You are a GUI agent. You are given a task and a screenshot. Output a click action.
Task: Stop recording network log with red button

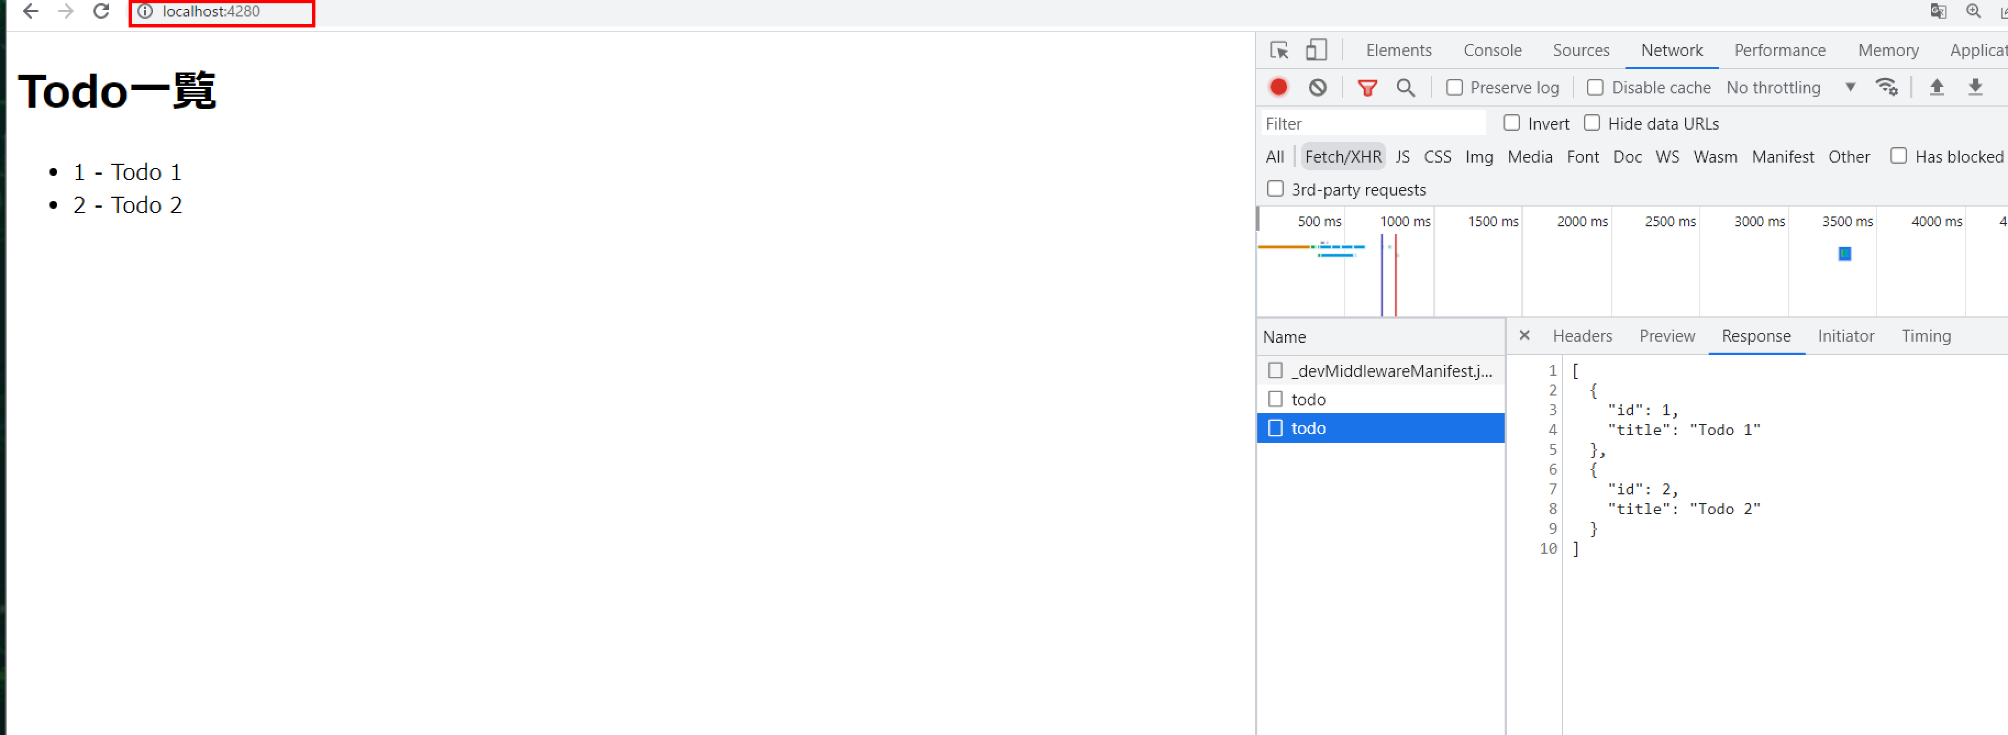1278,87
